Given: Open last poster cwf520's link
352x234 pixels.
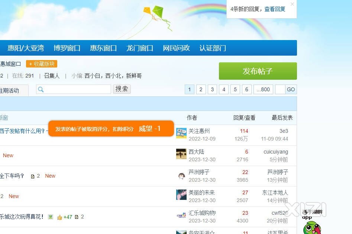Looking at the screenshot, I should click(x=280, y=213).
